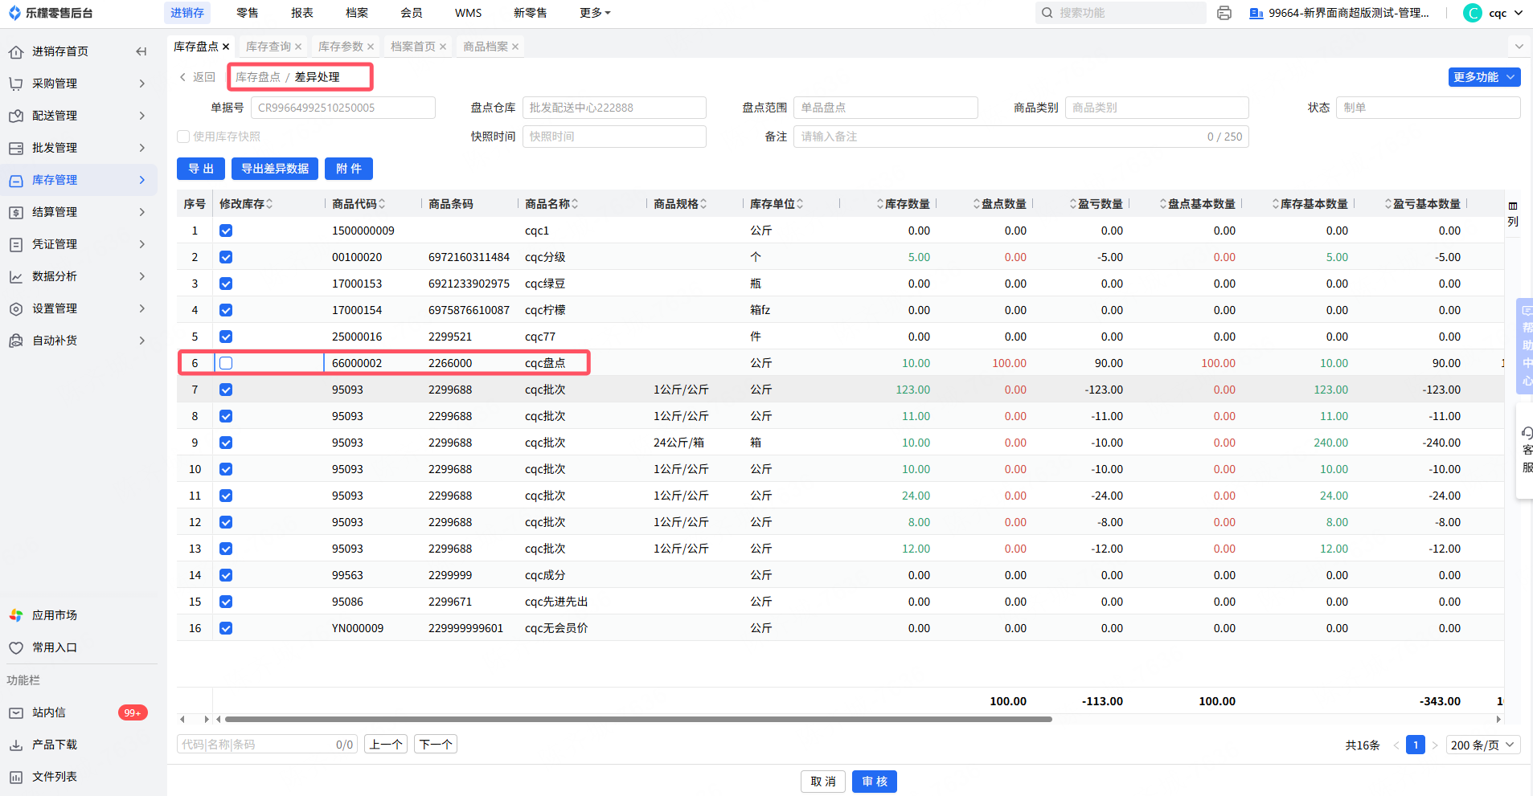Click the 审核 button
1533x796 pixels.
[x=874, y=782]
